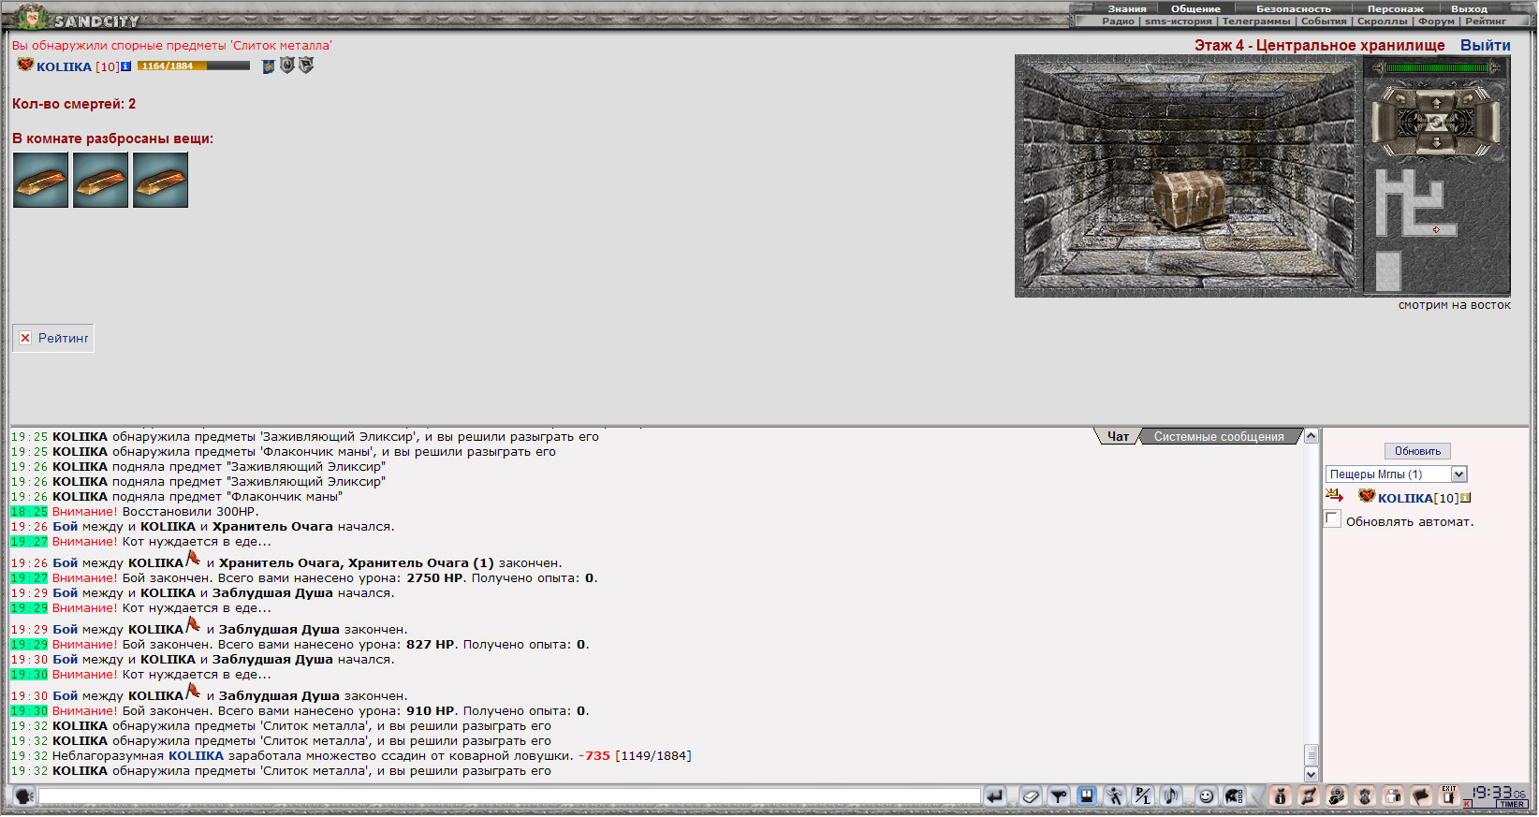Image resolution: width=1539 pixels, height=817 pixels.
Task: Click the private message arrow icon beside KOLIIKA
Action: (1334, 496)
